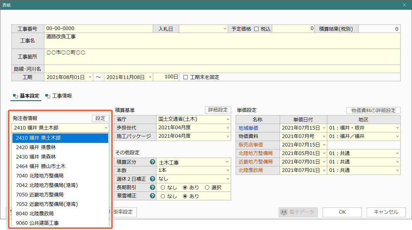Viewport: 412px width, 230px height.
Task: Confirm with the OK button
Action: click(x=342, y=212)
